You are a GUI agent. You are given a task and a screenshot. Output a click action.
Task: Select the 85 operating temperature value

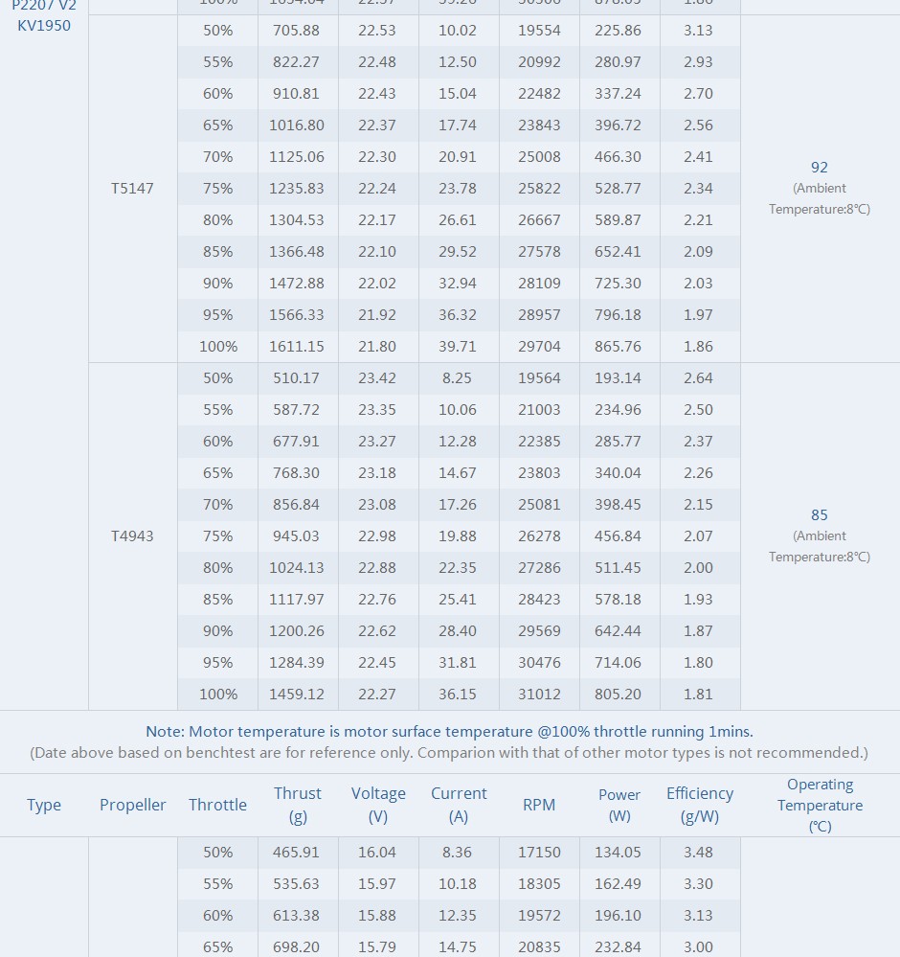coord(820,515)
